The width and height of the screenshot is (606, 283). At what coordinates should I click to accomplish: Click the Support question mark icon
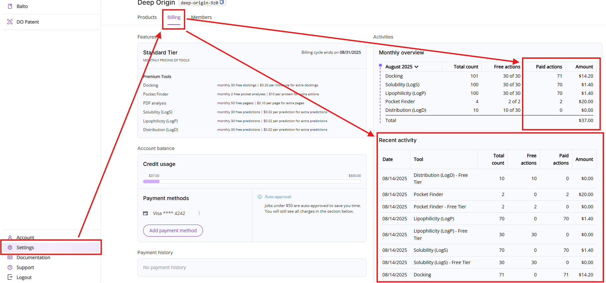[x=10, y=267]
